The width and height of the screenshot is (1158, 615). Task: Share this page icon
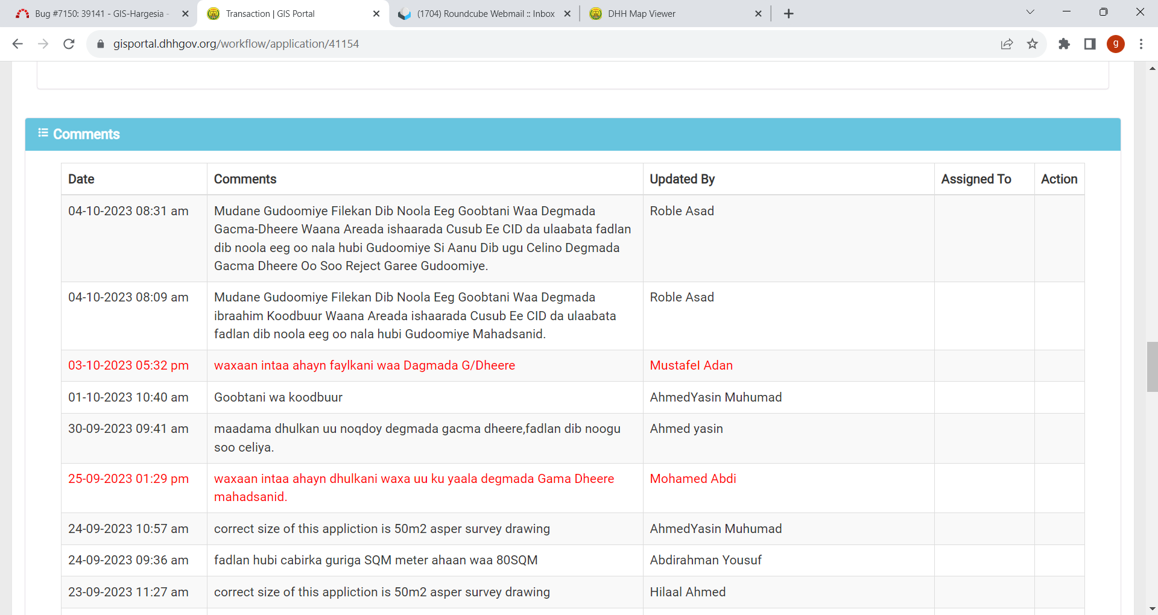point(1007,44)
